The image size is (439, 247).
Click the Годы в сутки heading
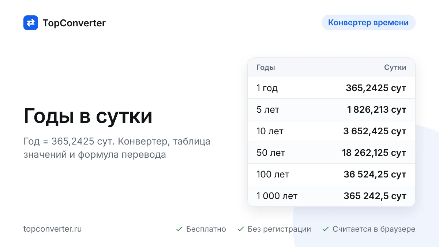coord(88,116)
